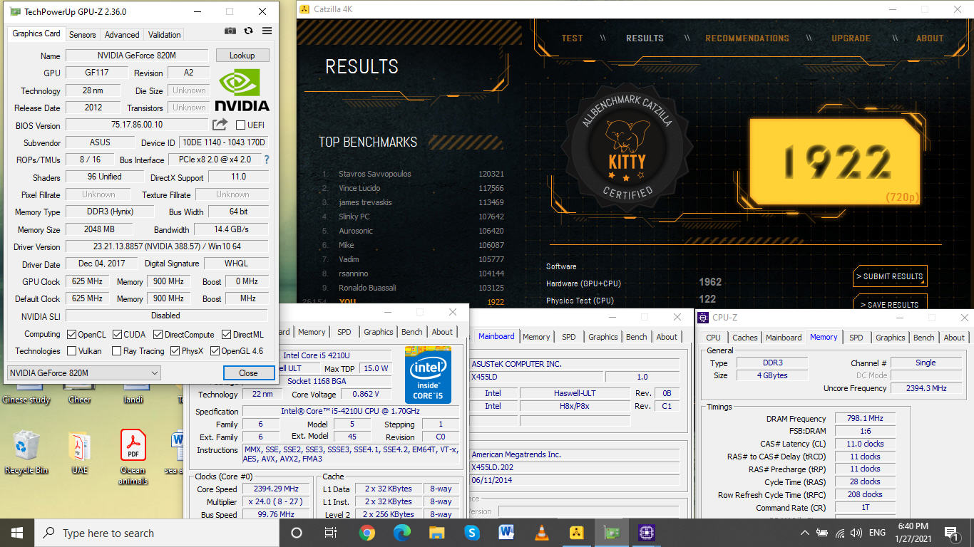The image size is (974, 547).
Task: Open notification center icon
Action: [x=951, y=533]
